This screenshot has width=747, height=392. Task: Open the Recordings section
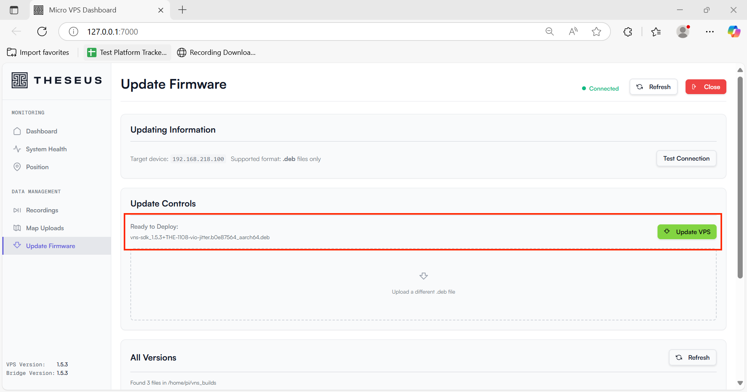coord(42,210)
